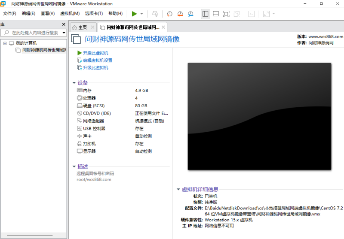The image size is (344, 239).
Task: Click the virtual machine screen preview
Action: point(259,116)
